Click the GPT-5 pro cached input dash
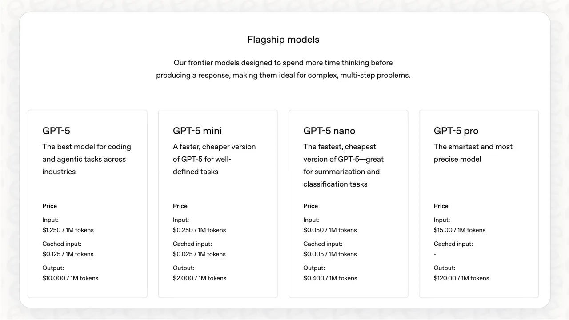This screenshot has height=320, width=569. (435, 254)
